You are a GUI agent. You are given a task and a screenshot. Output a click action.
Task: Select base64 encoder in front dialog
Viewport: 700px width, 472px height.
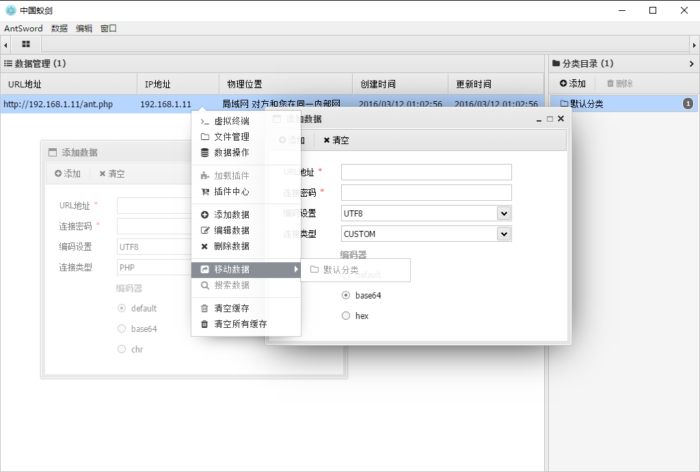346,295
